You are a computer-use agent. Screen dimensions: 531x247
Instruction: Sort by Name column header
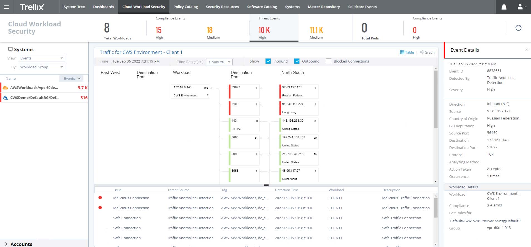coord(11,78)
